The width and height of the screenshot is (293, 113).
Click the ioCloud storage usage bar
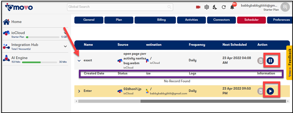tap(42, 37)
